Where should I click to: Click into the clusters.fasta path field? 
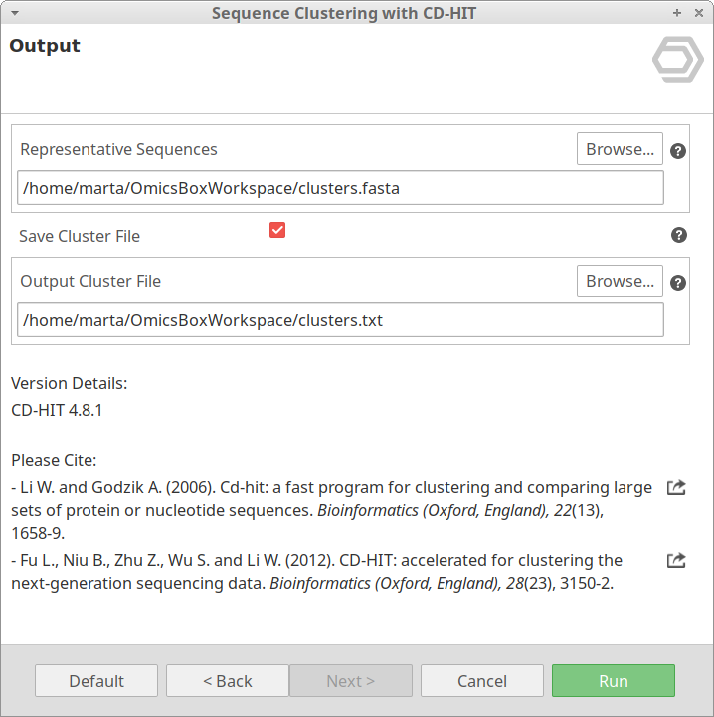pyautogui.click(x=340, y=188)
